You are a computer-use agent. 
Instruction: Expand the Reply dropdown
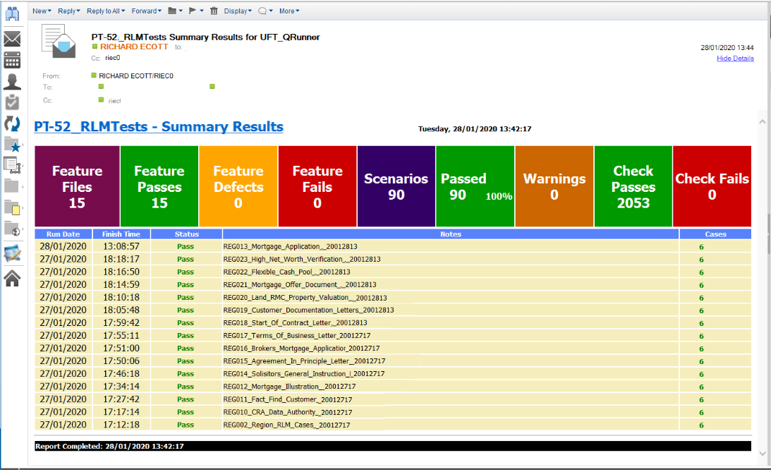pos(68,11)
